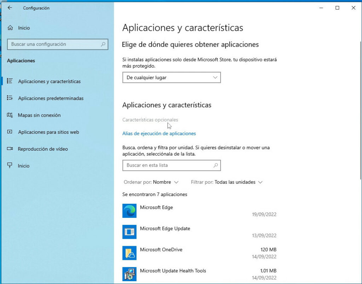
Task: Click magnifier icon in Buscar una configuración
Action: point(103,44)
